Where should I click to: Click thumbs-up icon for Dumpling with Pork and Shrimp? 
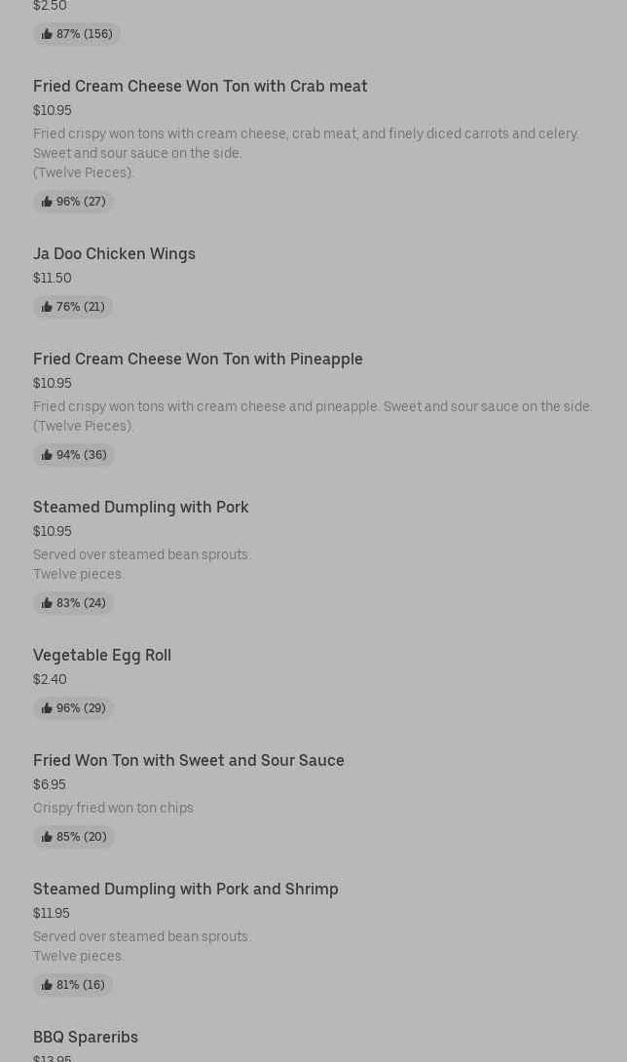(47, 985)
